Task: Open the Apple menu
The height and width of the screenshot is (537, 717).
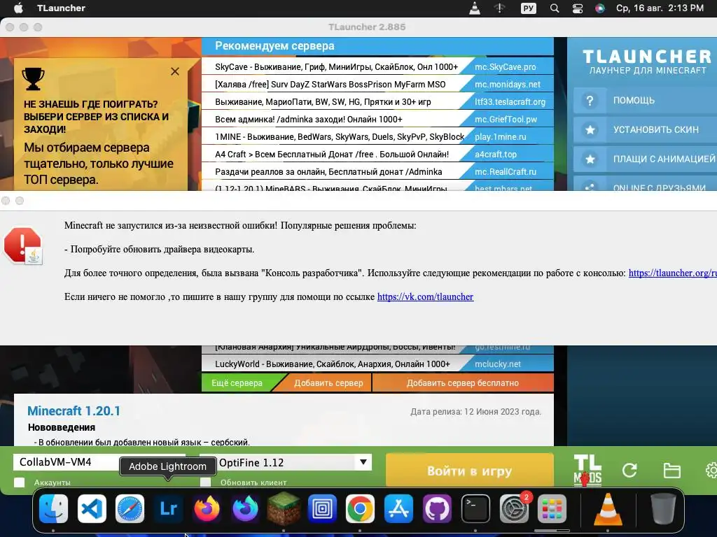Action: point(18,8)
